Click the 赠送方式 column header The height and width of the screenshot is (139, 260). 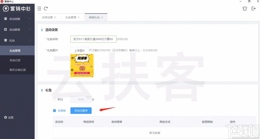point(165,122)
